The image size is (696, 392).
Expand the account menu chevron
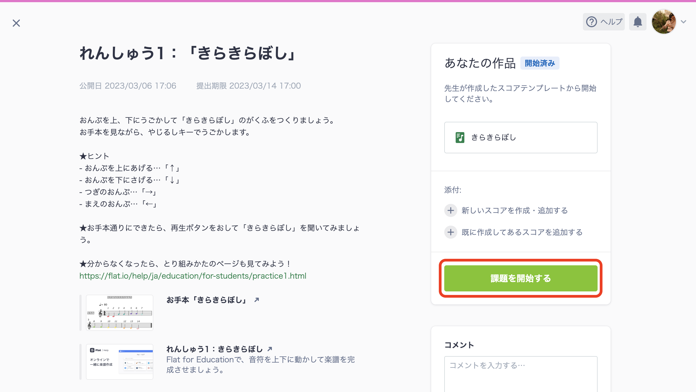[683, 22]
